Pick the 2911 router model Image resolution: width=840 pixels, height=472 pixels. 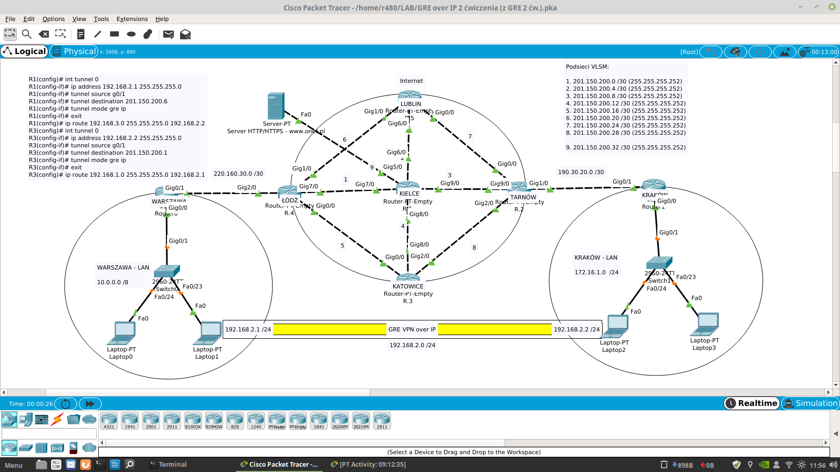pyautogui.click(x=172, y=421)
